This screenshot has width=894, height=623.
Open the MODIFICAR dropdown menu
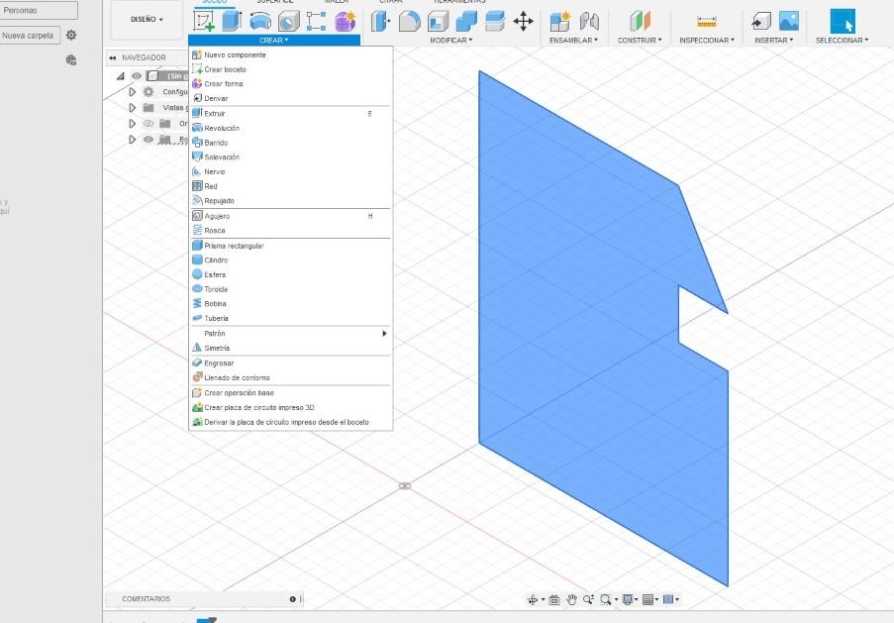451,40
